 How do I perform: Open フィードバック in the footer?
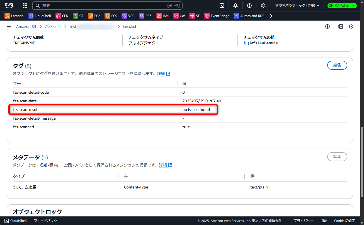tap(45, 221)
